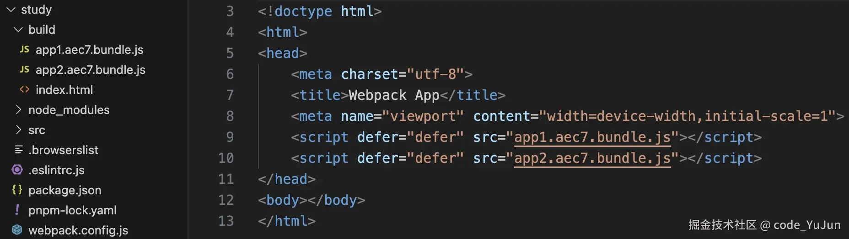Click the JS icon beside app2.aec7.bundle.js
Image resolution: width=849 pixels, height=239 pixels.
pyautogui.click(x=25, y=69)
